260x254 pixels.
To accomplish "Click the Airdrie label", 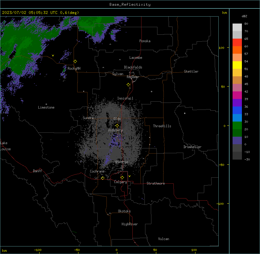I will point(122,162).
